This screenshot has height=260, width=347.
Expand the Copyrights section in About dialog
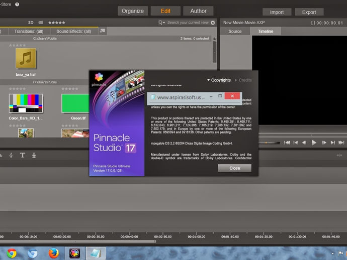219,80
